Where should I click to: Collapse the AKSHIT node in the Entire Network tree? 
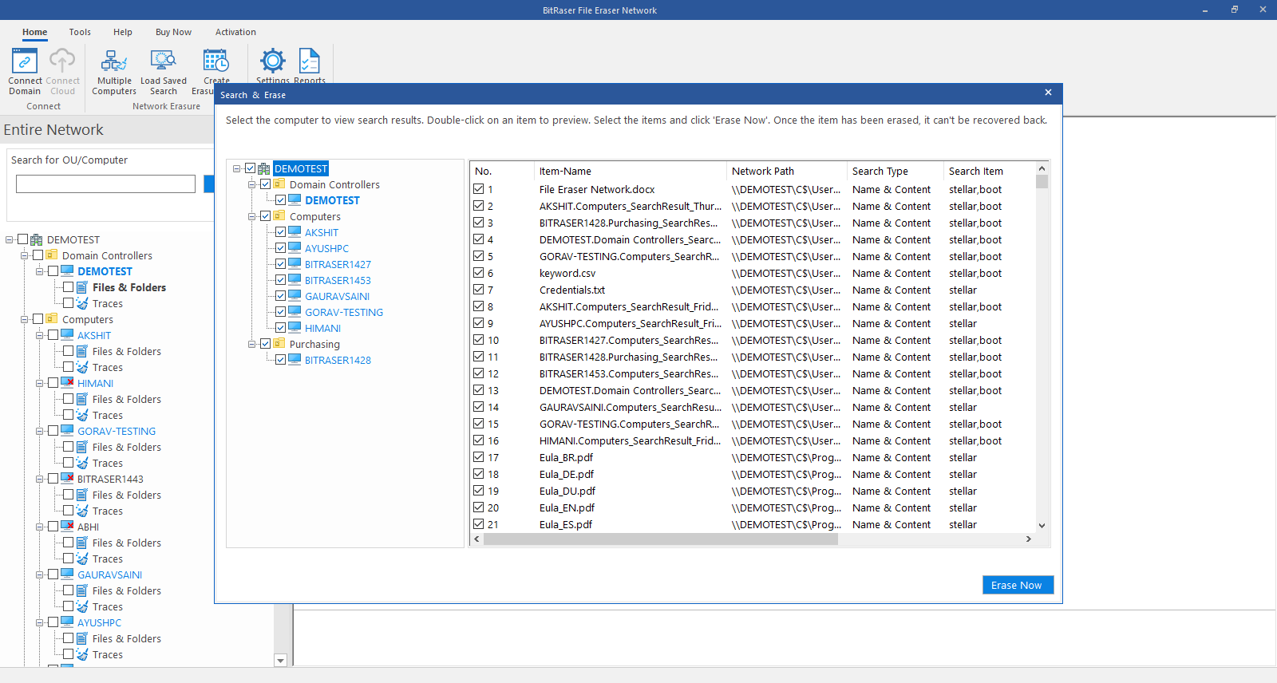click(x=40, y=335)
